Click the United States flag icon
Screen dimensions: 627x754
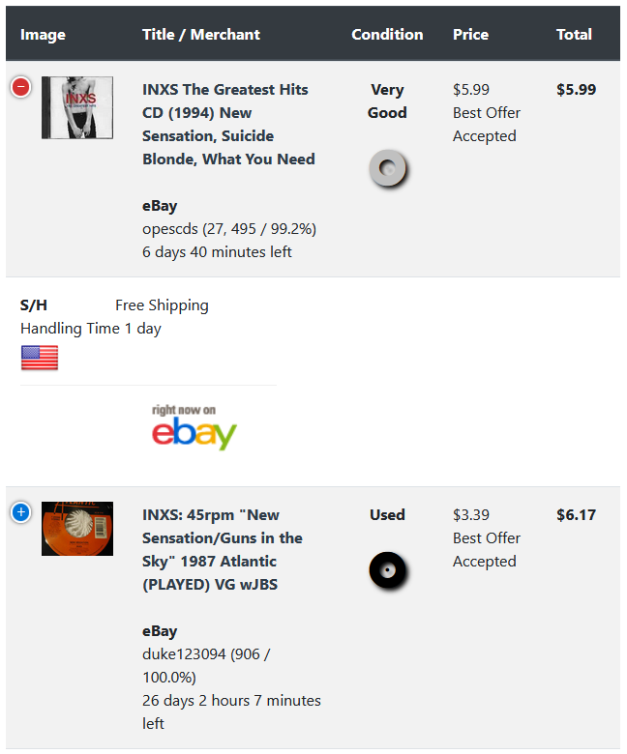[40, 358]
